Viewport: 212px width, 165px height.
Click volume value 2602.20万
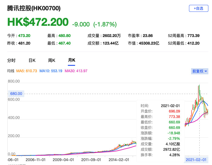(x=111, y=36)
